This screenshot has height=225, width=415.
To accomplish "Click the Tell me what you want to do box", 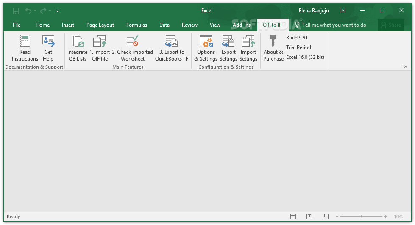I will 331,25.
